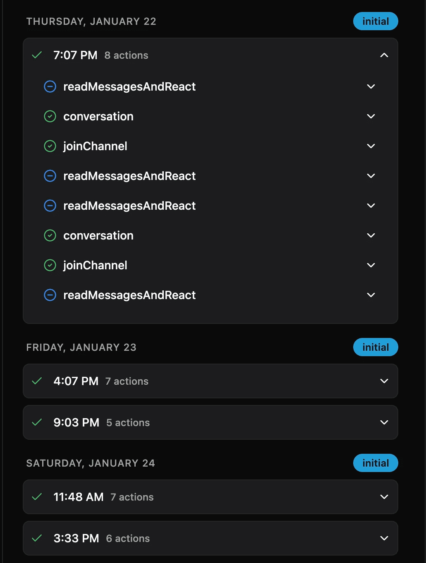Click the checkmark next to 11:48 AM
Image resolution: width=426 pixels, height=563 pixels.
36,497
